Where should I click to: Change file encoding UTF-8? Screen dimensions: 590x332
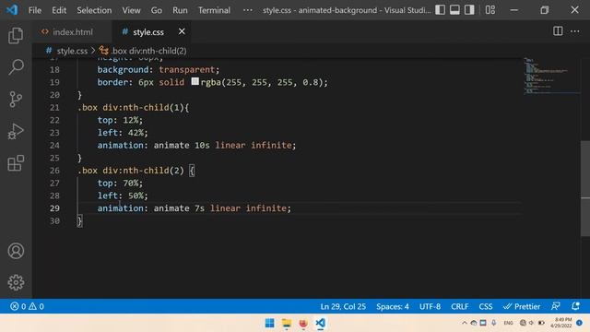coord(430,306)
